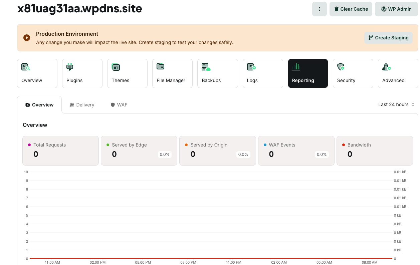Toggle the Served by Edge series card
The height and width of the screenshot is (265, 420).
tap(139, 151)
